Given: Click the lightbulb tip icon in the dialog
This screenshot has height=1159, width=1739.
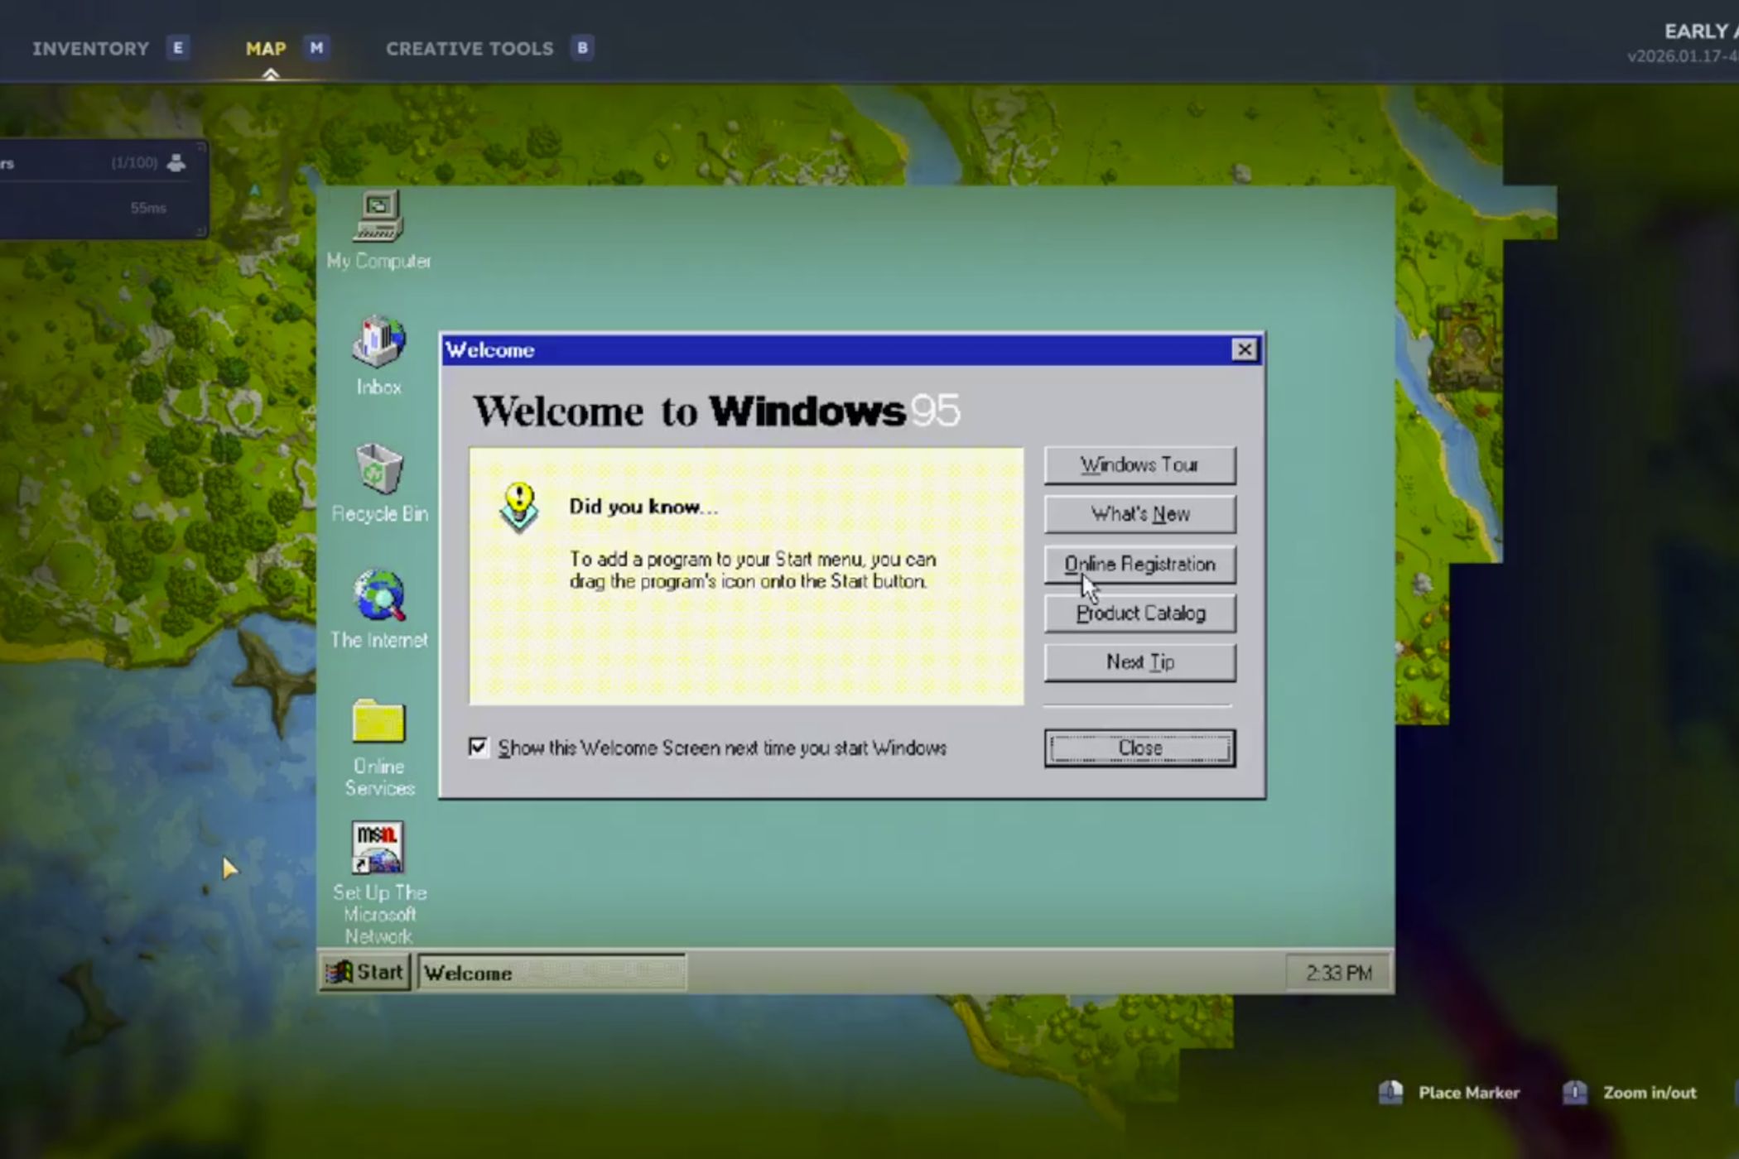Looking at the screenshot, I should [x=518, y=505].
